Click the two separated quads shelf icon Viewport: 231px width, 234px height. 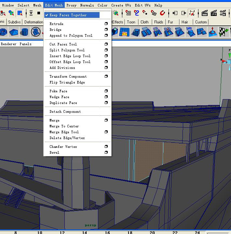(x=202, y=32)
